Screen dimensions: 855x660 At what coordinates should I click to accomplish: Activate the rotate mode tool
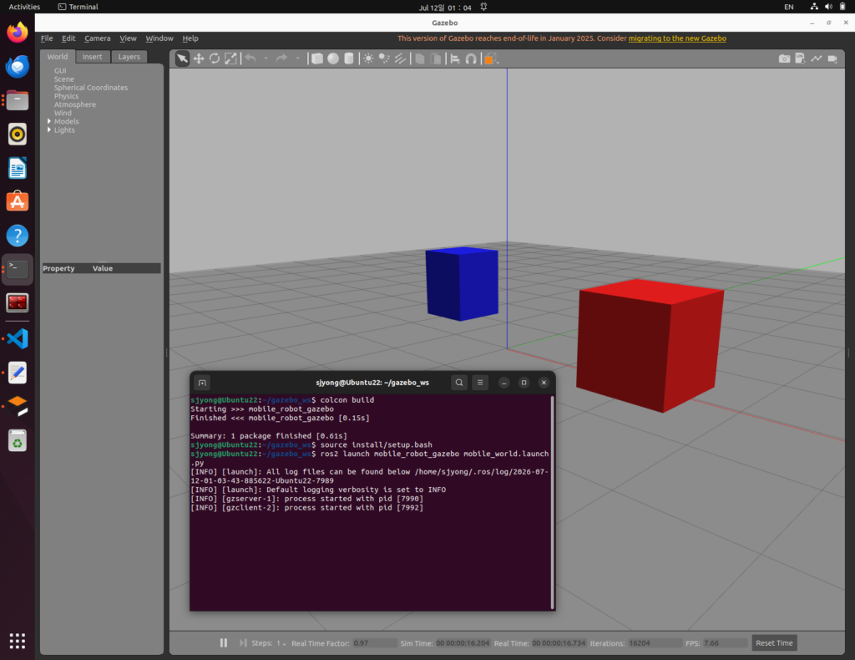coord(215,58)
